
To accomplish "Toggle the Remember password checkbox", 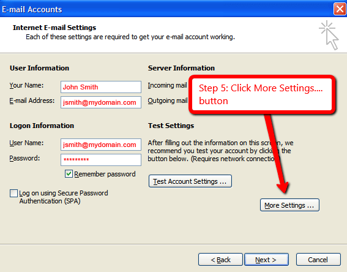I will 69,174.
